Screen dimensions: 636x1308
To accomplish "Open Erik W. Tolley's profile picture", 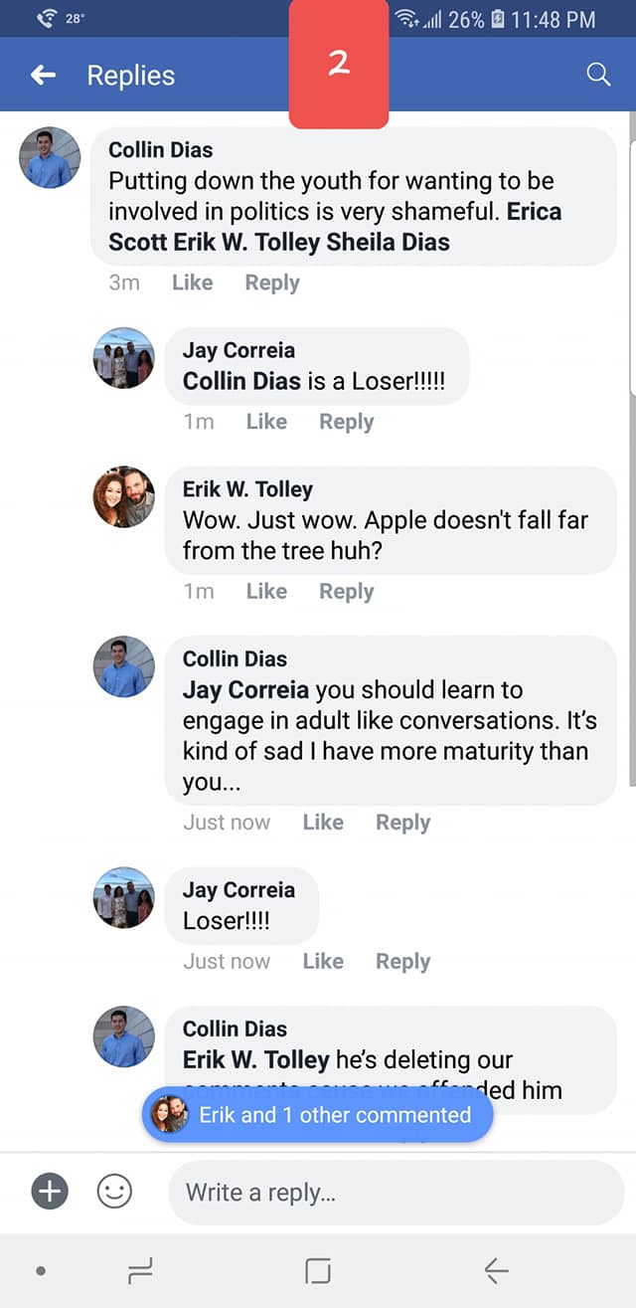I will pyautogui.click(x=124, y=496).
